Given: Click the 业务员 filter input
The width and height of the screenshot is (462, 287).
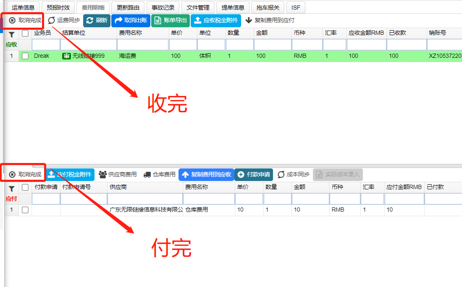Looking at the screenshot, I should [x=46, y=45].
